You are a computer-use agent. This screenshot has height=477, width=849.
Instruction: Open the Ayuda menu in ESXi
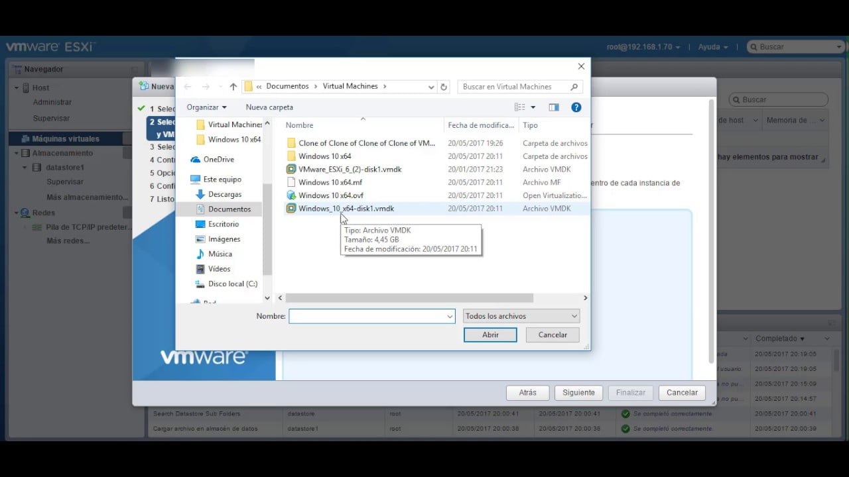coord(713,47)
